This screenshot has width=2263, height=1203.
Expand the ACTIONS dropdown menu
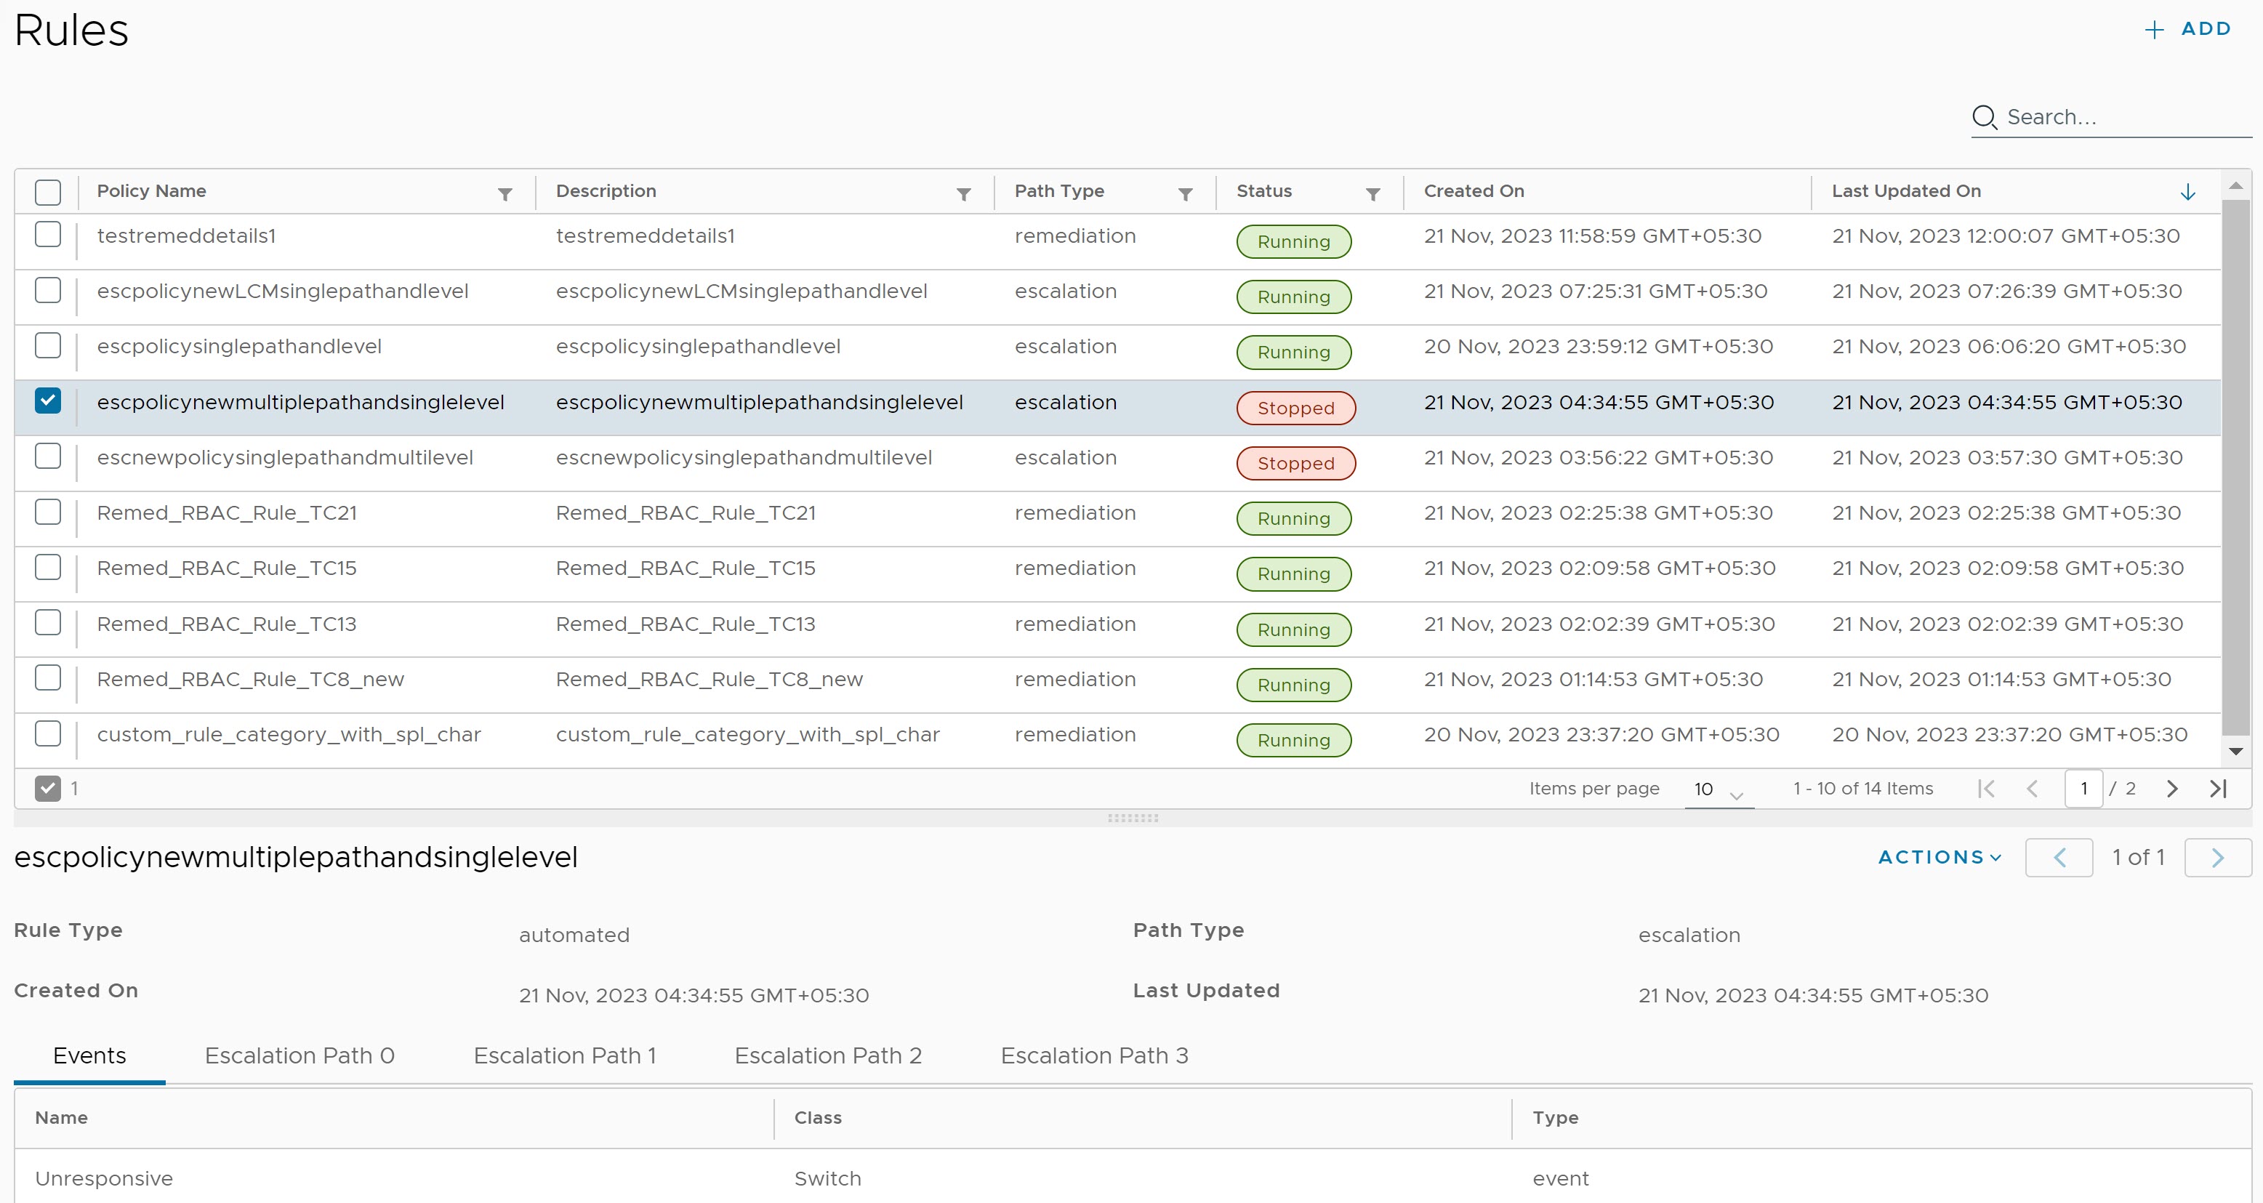pyautogui.click(x=1940, y=858)
